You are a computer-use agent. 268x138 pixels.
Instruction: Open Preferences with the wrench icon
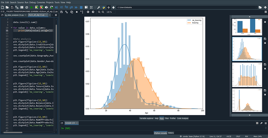pyautogui.click(x=99, y=7)
